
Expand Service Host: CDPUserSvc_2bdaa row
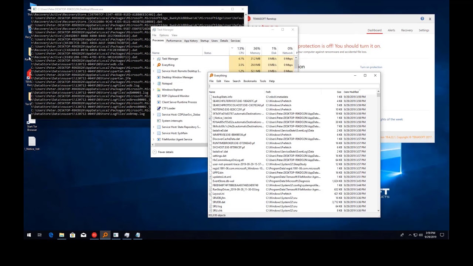tap(154, 115)
